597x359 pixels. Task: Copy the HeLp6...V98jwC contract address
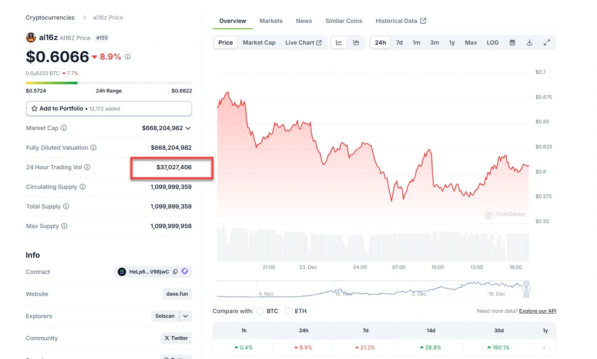[175, 272]
